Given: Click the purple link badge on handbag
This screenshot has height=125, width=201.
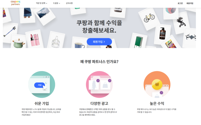Looking at the screenshot, I should coord(110,81).
